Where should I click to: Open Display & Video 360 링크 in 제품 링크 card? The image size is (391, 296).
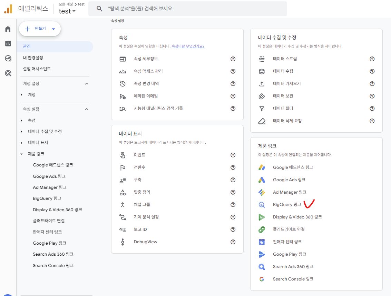(x=297, y=217)
